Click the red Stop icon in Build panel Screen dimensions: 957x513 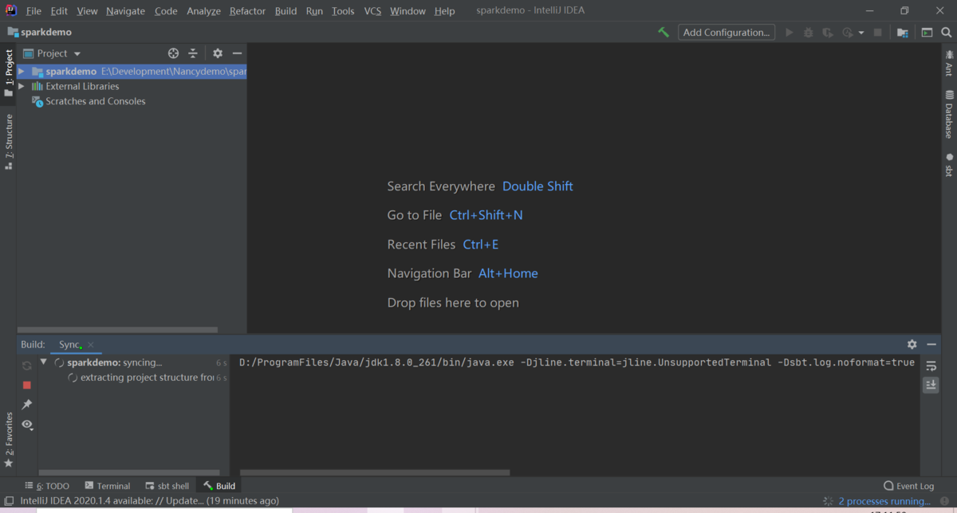[x=27, y=385]
